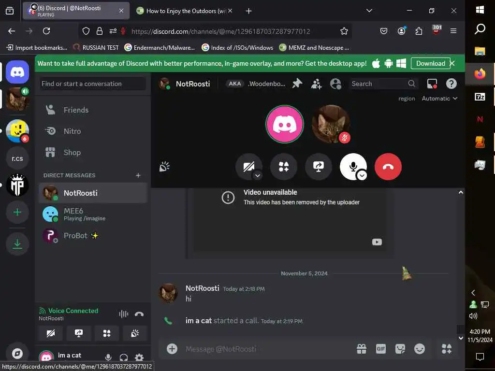
Task: Add a server with plus icon
Action: [x=17, y=213]
